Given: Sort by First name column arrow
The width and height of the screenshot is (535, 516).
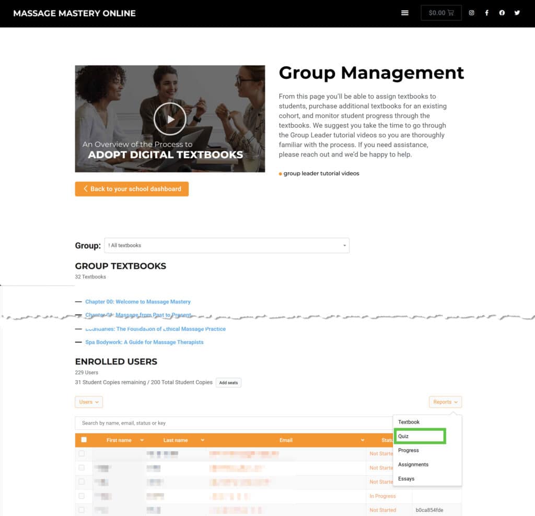Looking at the screenshot, I should [142, 440].
